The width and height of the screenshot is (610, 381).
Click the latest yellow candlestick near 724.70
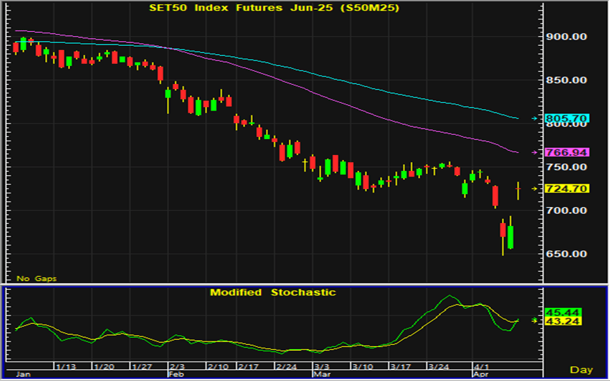point(517,189)
